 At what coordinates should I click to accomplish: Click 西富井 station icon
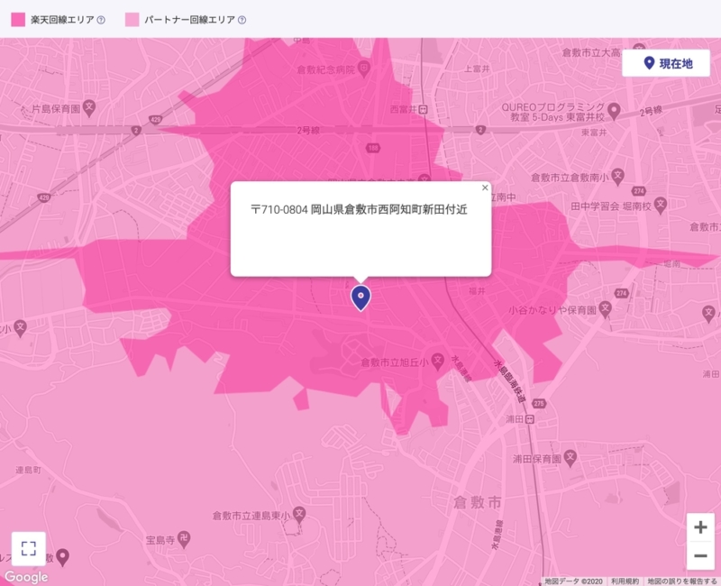424,109
